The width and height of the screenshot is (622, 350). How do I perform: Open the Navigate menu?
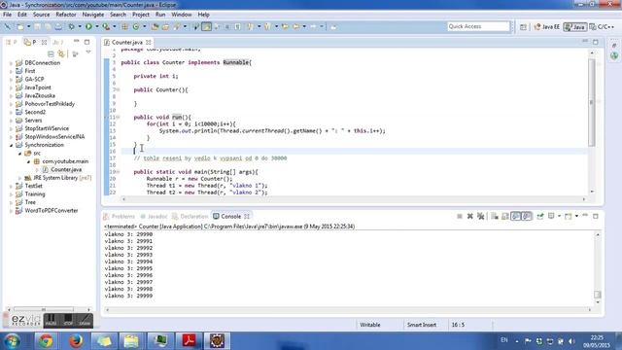[93, 15]
